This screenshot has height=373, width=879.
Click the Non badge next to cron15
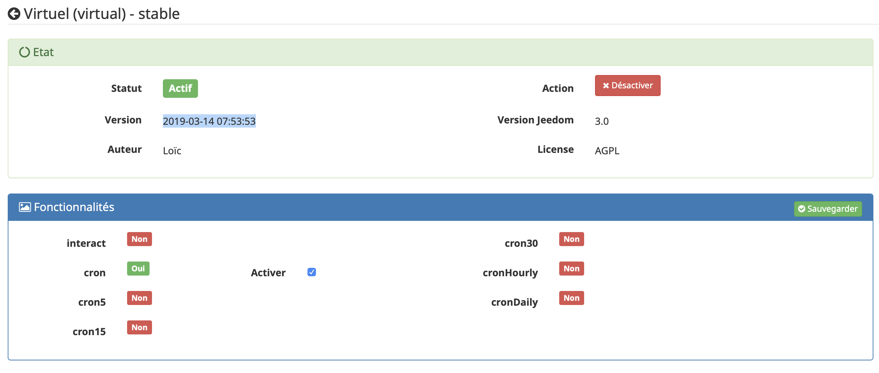[x=139, y=327]
